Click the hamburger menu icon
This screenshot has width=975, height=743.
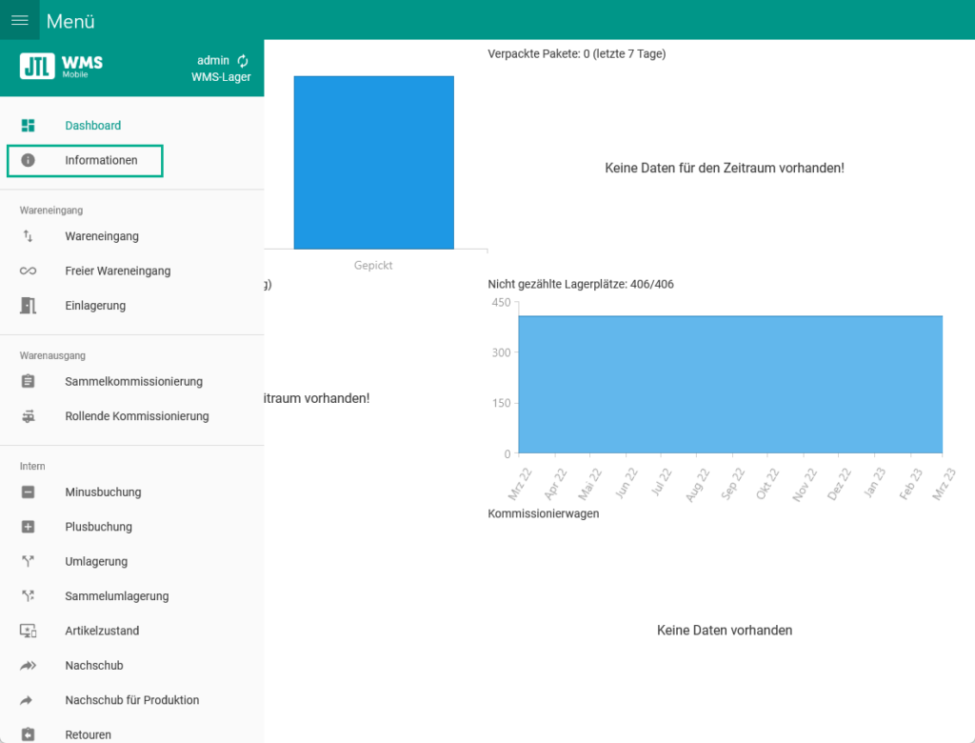(x=19, y=20)
